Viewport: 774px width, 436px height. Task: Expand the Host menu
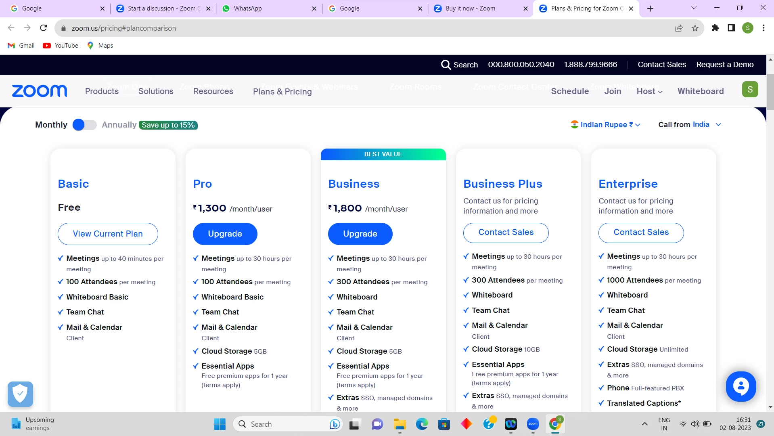649,91
